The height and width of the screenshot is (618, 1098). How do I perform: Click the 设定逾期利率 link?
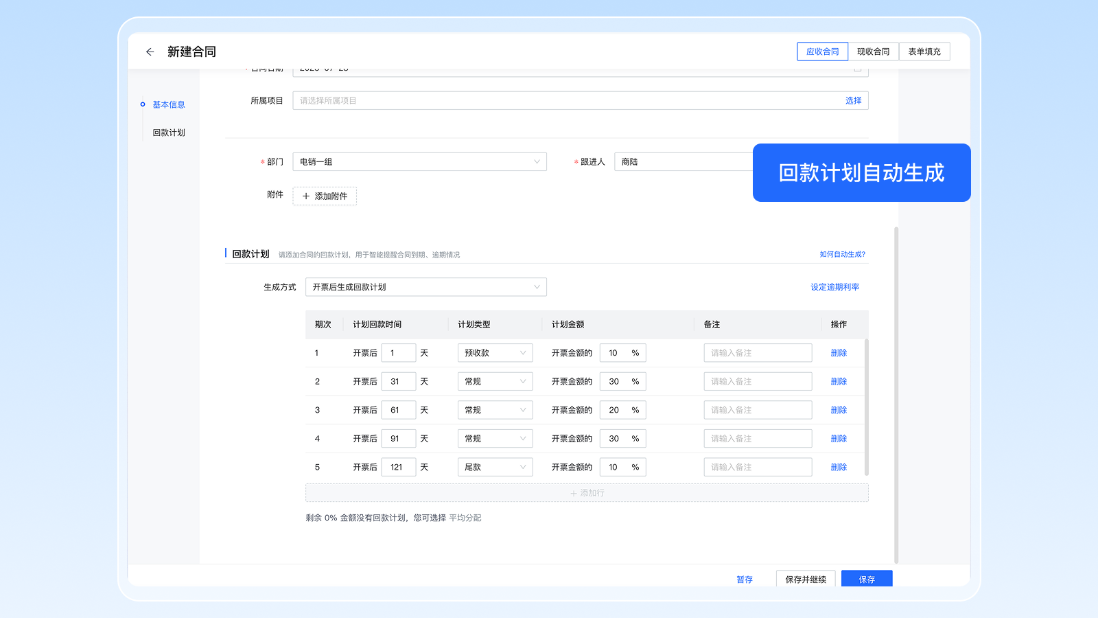pos(834,287)
